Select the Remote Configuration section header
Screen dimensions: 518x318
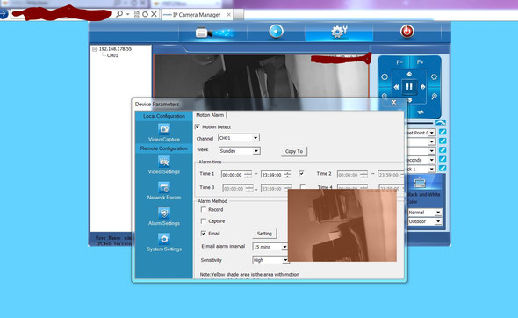(x=164, y=148)
